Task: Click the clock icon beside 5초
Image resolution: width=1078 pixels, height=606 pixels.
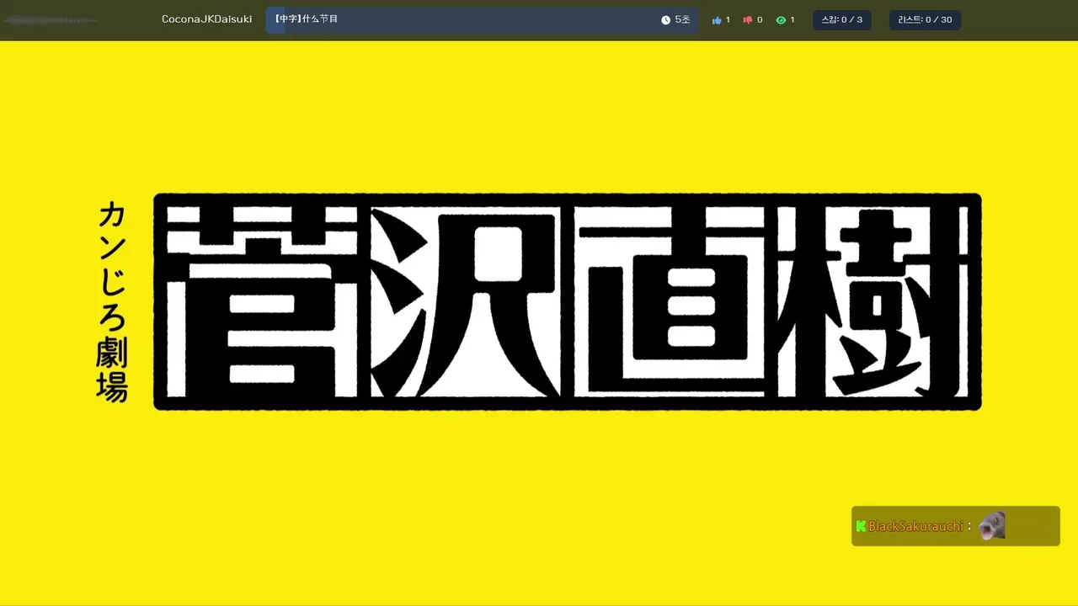Action: click(x=665, y=20)
